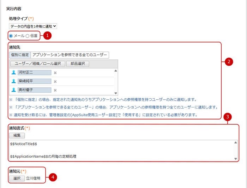Click inside the 通知書式 text area
Image resolution: width=247 pixels, height=188 pixels.
click(120, 150)
